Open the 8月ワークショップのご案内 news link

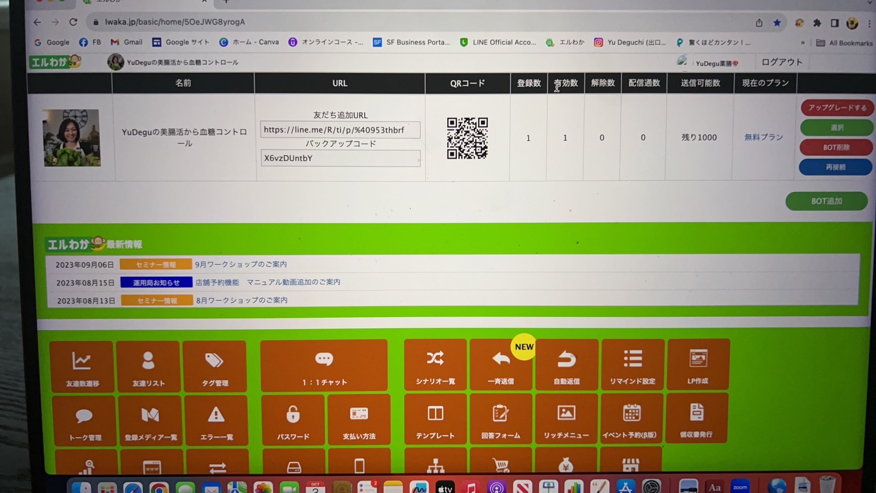(242, 300)
